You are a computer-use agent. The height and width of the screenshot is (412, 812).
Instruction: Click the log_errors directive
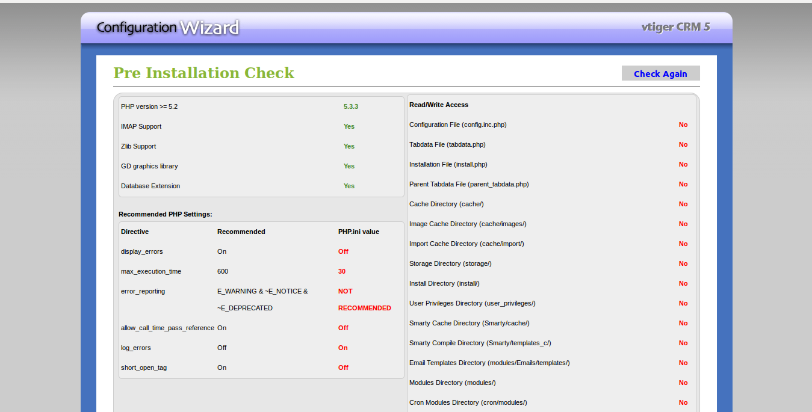[x=136, y=348]
